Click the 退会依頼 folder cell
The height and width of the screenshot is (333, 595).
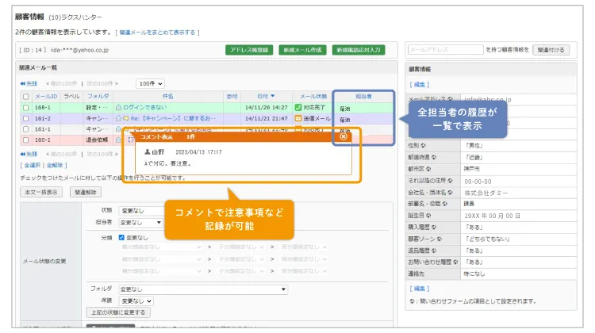(x=97, y=140)
